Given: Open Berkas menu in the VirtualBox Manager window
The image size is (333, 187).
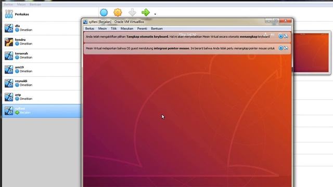Looking at the screenshot, I should click(x=8, y=4).
